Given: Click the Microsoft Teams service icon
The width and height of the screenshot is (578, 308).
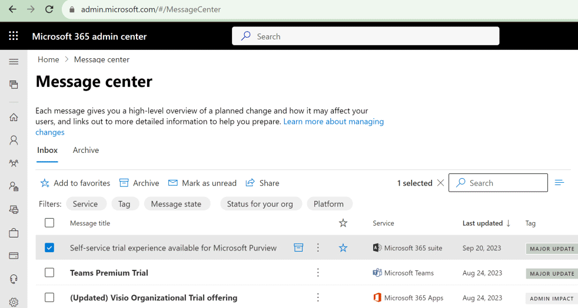Looking at the screenshot, I should (x=377, y=273).
